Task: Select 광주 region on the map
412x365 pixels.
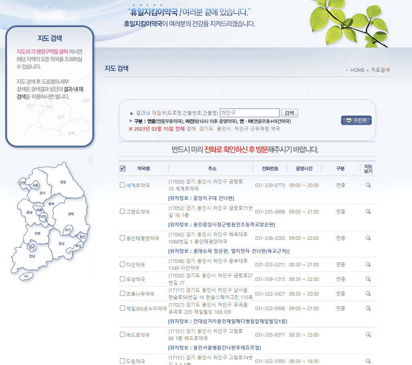Action: tap(32, 247)
